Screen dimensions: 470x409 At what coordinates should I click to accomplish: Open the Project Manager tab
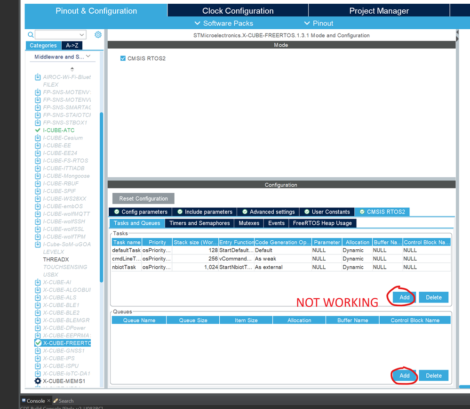pyautogui.click(x=379, y=11)
